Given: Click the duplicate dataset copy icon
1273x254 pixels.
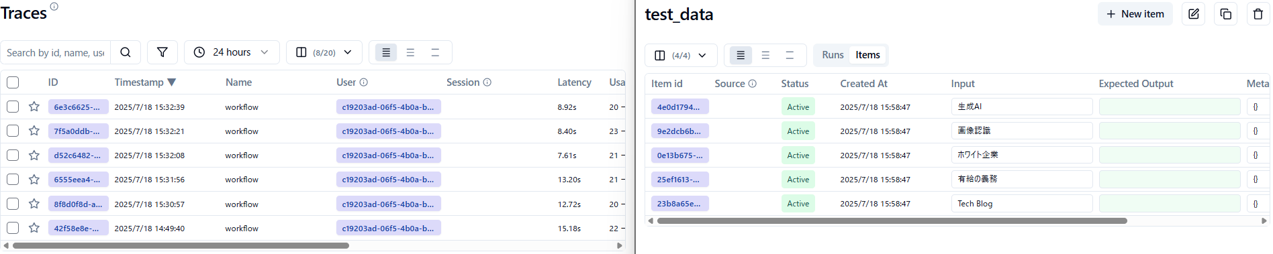Looking at the screenshot, I should pos(1226,14).
